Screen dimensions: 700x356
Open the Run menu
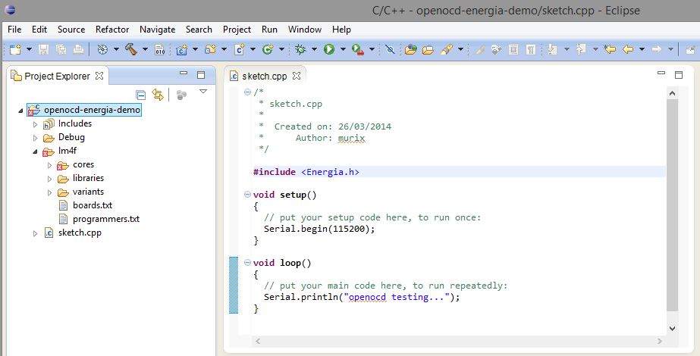click(269, 30)
